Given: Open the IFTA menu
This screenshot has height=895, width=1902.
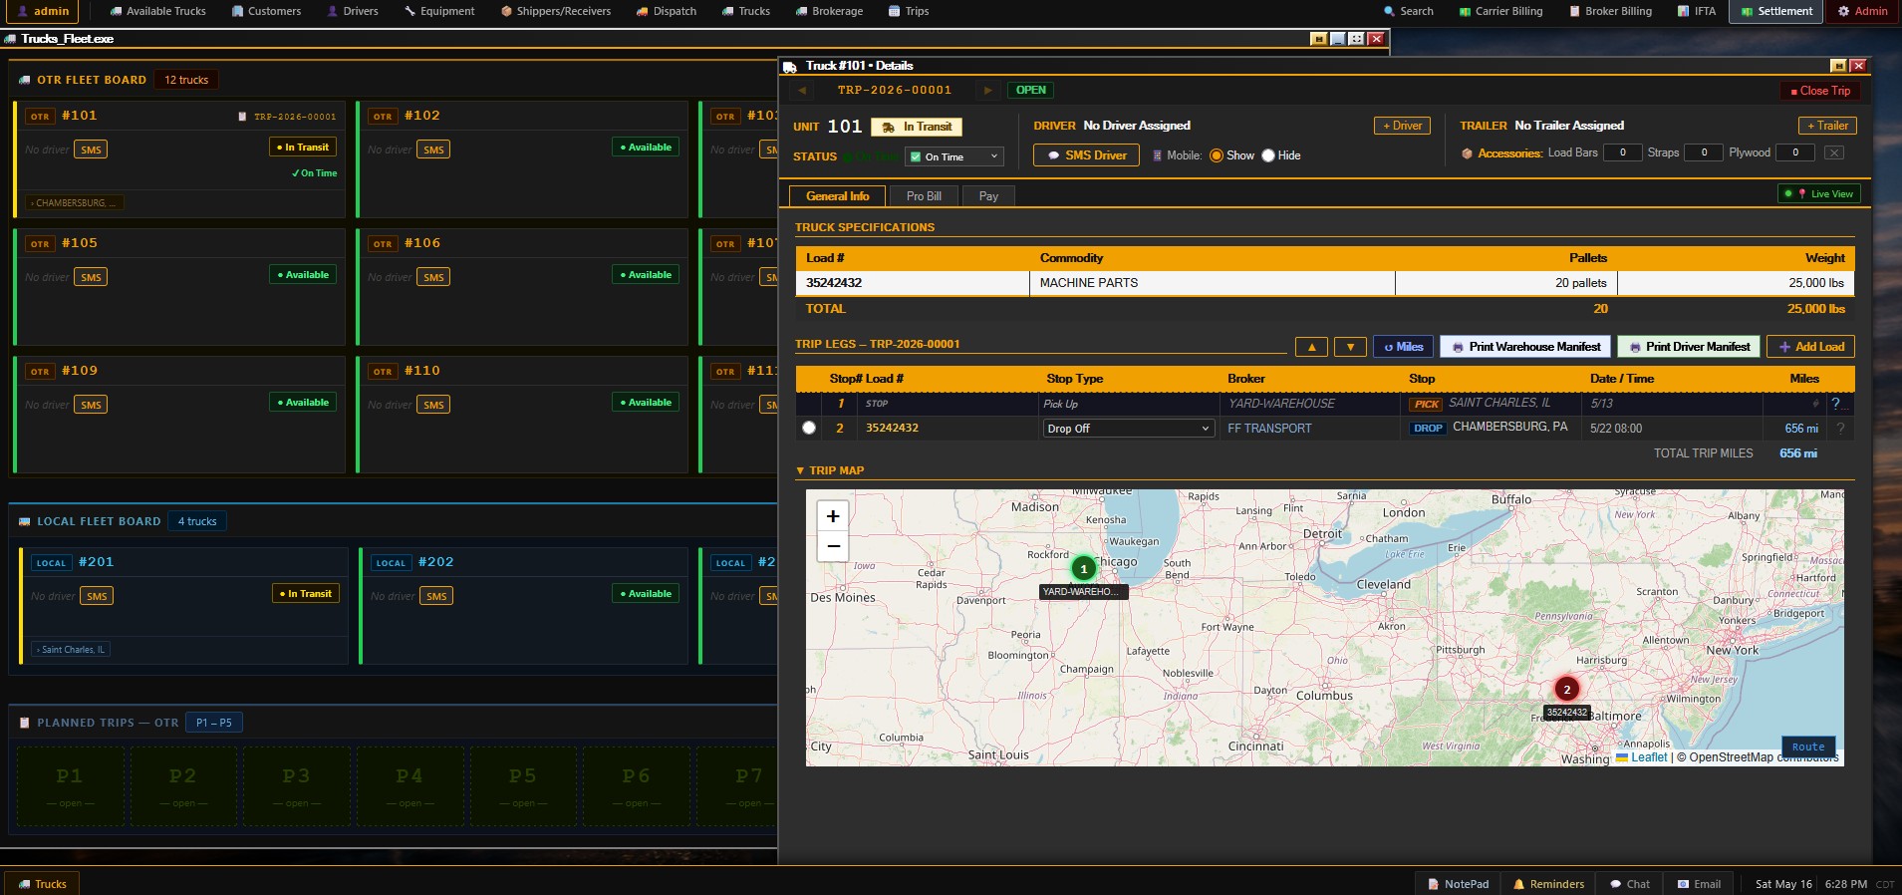Looking at the screenshot, I should (1696, 11).
